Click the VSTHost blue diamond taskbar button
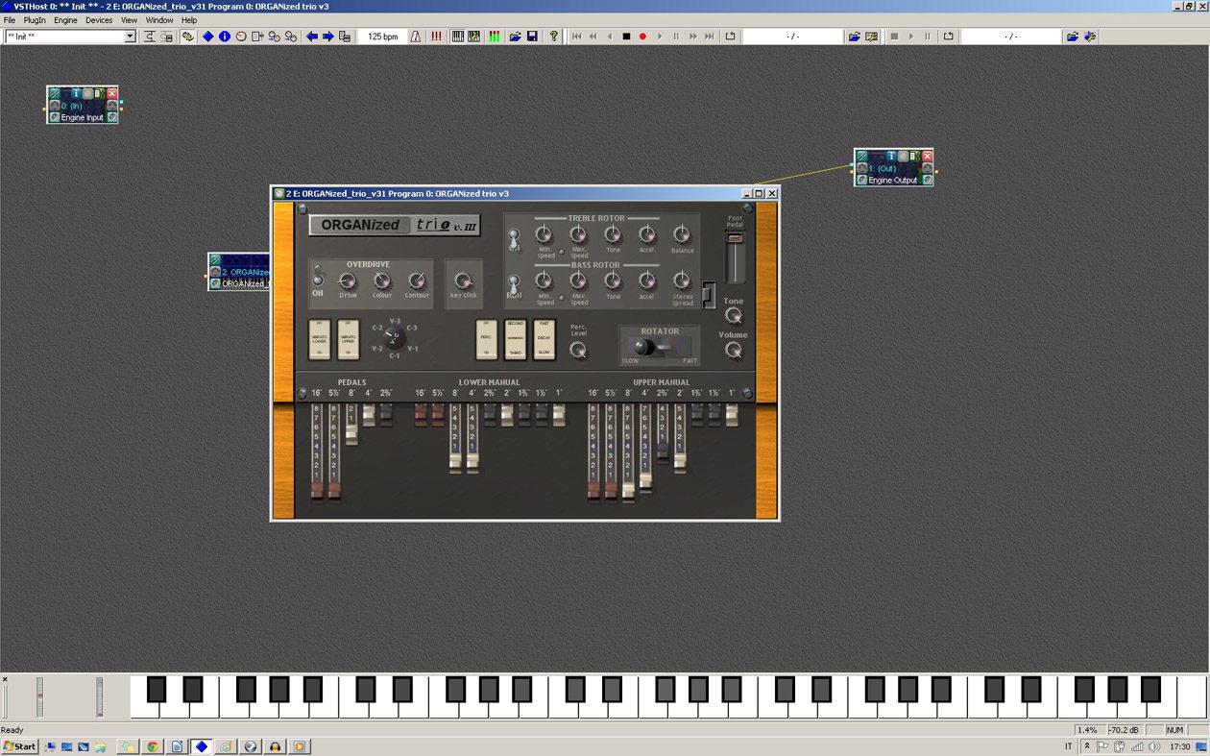The image size is (1210, 756). coord(202,746)
